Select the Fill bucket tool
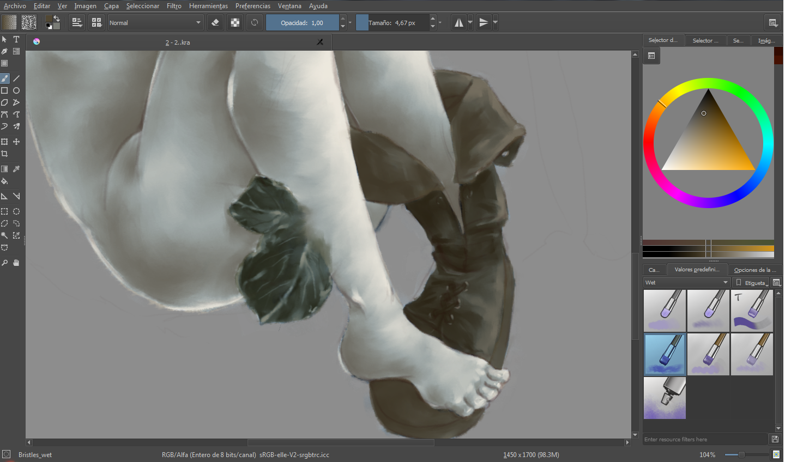Viewport: 785px width, 462px height. click(4, 181)
